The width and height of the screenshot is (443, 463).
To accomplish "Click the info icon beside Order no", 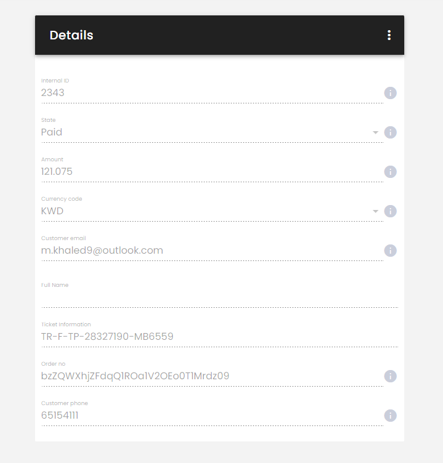I will click(390, 376).
